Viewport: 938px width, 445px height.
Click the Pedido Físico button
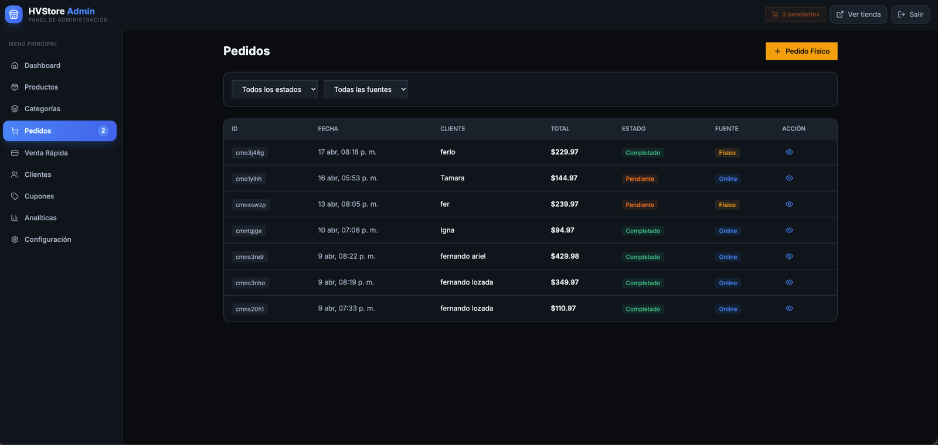coord(801,51)
